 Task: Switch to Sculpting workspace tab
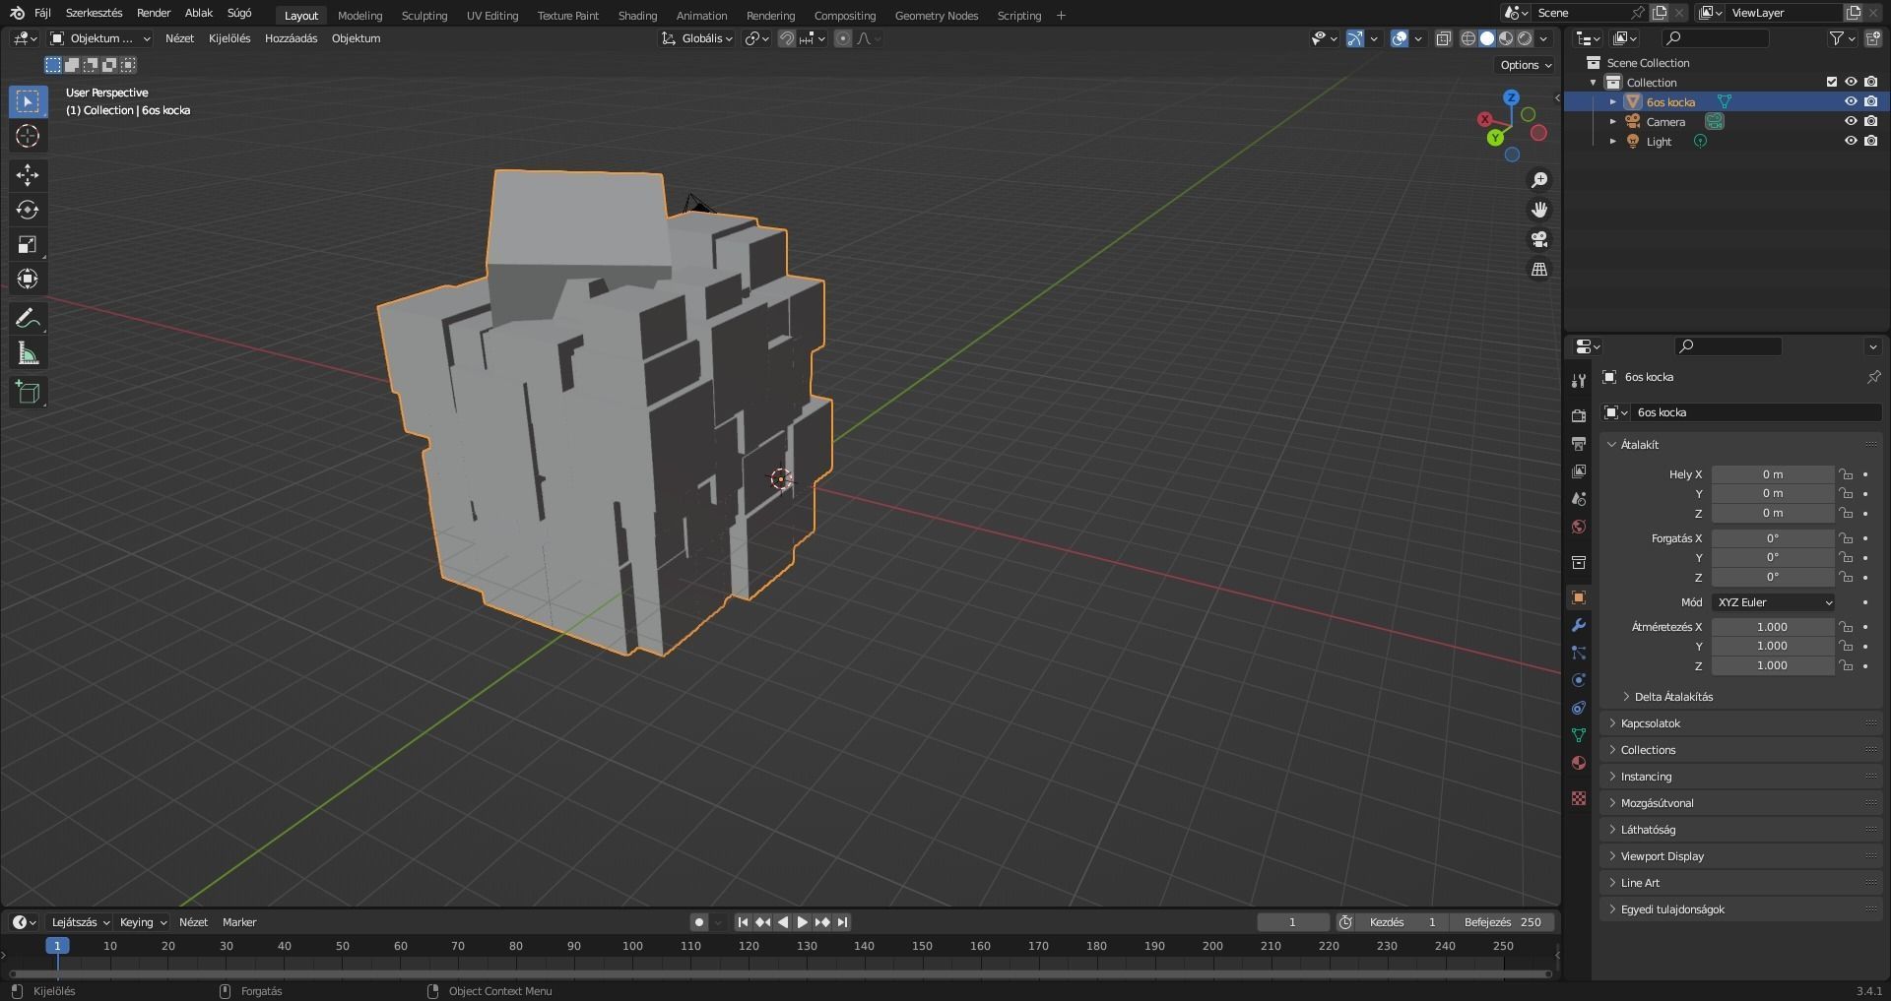pyautogui.click(x=424, y=16)
